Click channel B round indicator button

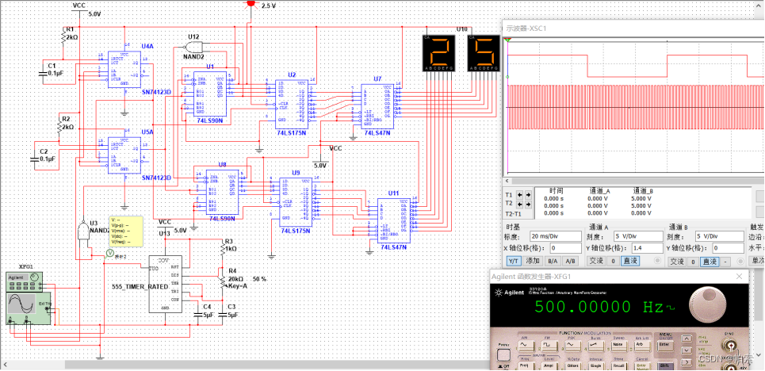click(x=740, y=261)
